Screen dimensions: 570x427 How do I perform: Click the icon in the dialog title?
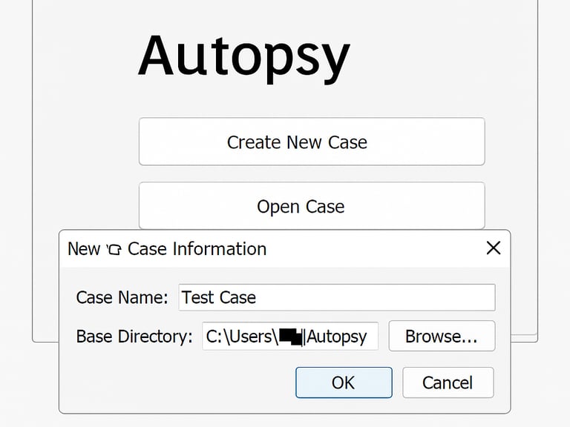(114, 249)
